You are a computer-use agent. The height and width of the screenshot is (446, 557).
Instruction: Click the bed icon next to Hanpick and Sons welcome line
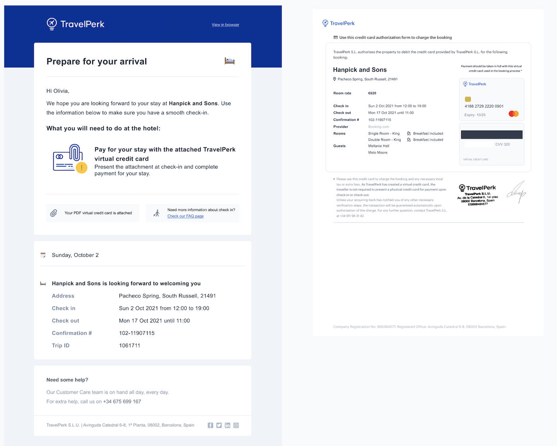tap(43, 284)
